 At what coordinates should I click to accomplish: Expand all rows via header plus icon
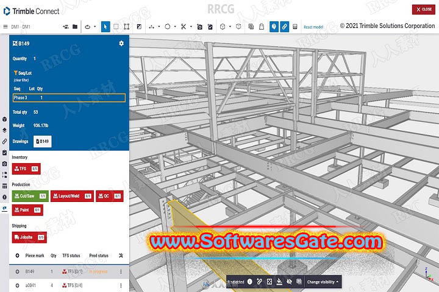[x=17, y=255]
